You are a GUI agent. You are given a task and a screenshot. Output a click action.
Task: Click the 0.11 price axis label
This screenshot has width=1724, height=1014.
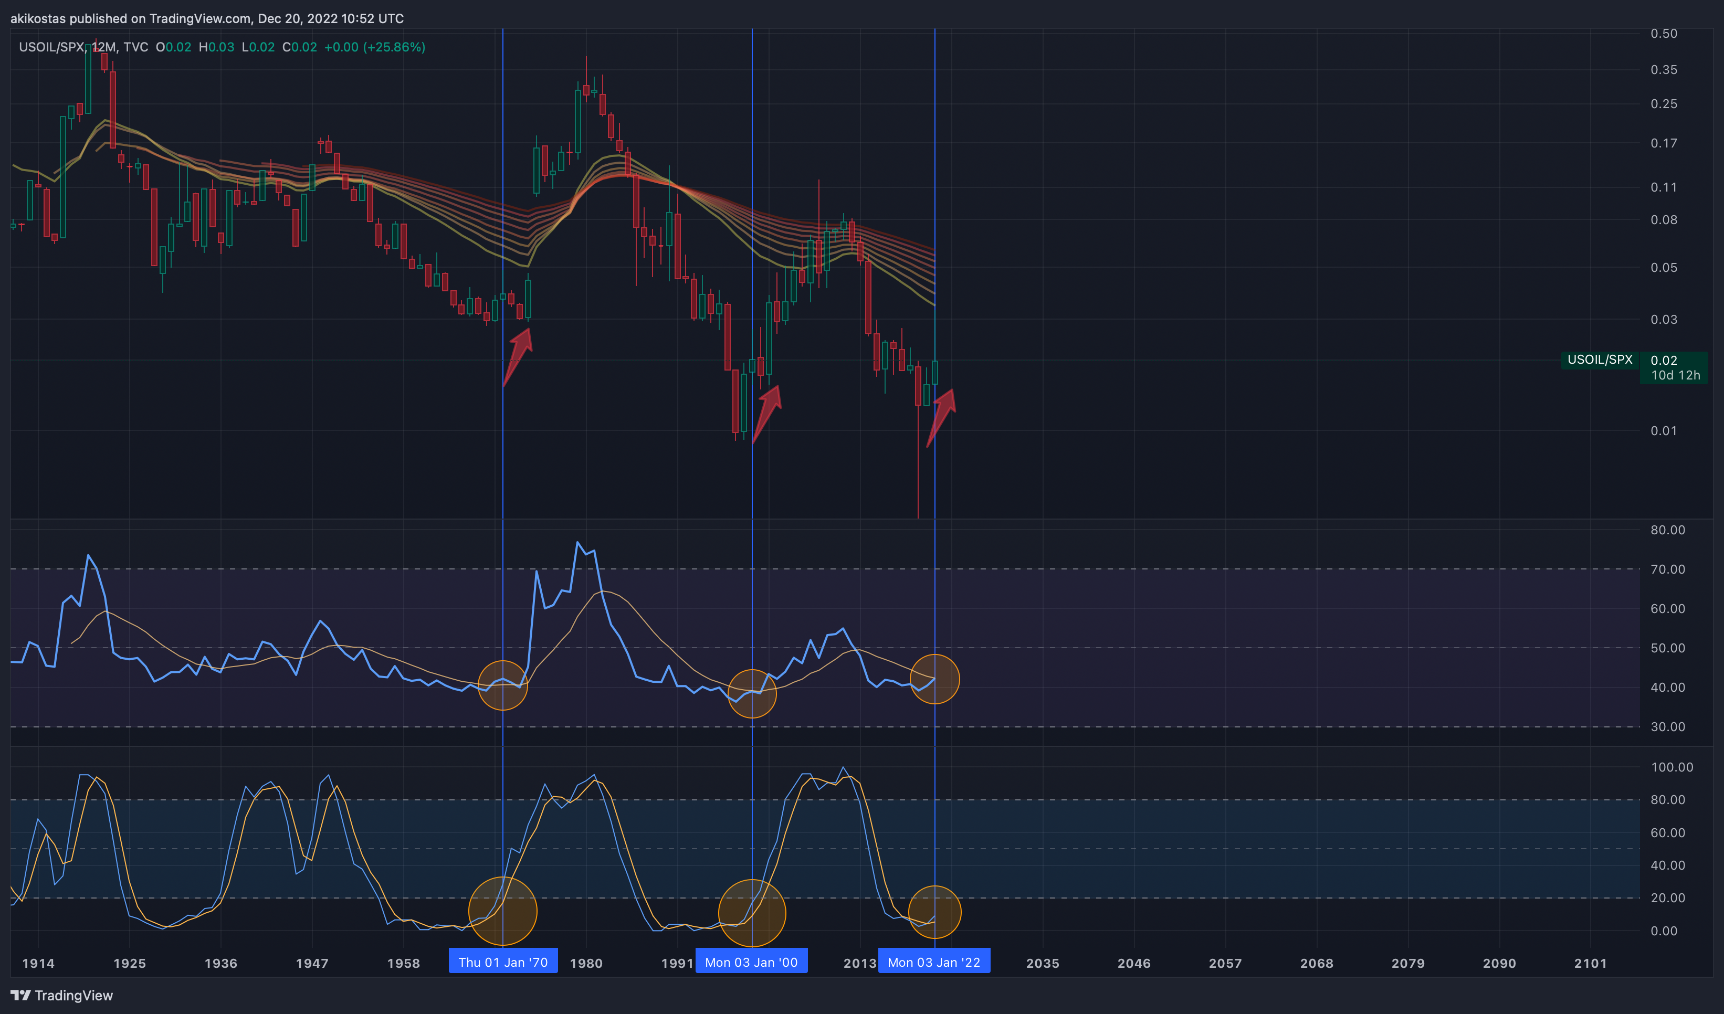(1664, 187)
